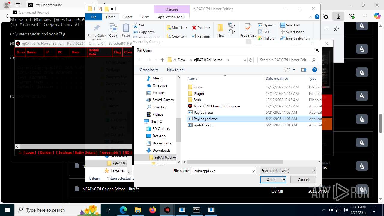Click the browser downloads arrow icon
The height and width of the screenshot is (216, 384).
pyautogui.click(x=338, y=16)
